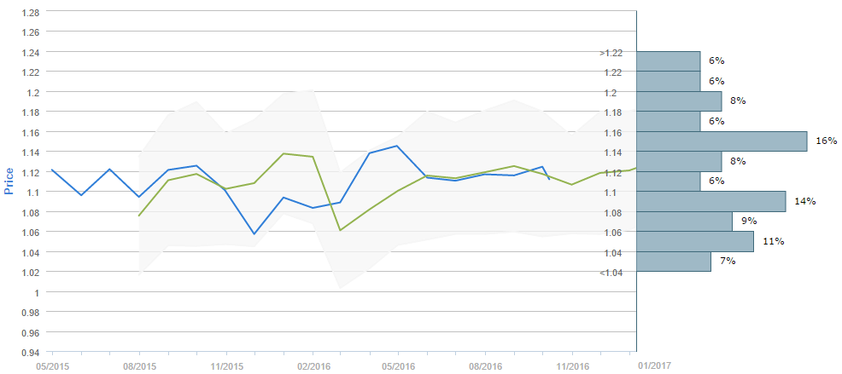Click the 11/2015 x-axis label
This screenshot has width=842, height=374.
(226, 365)
